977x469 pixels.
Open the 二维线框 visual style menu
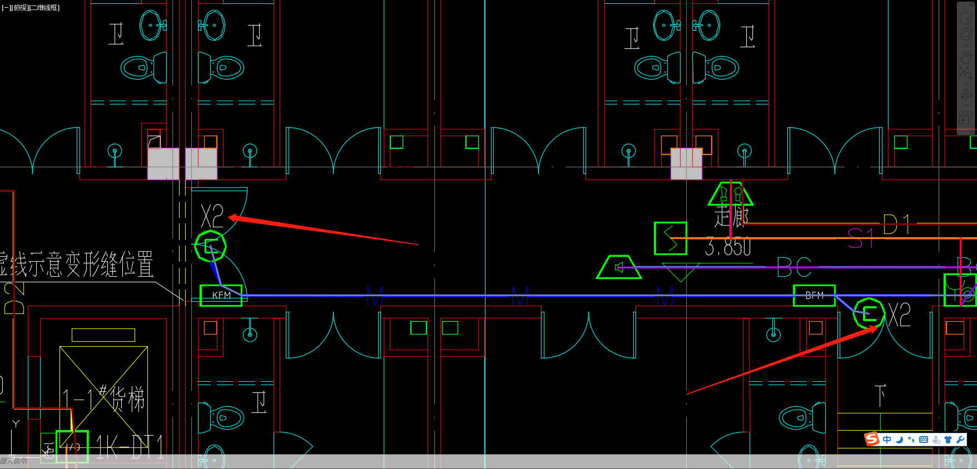[x=44, y=8]
